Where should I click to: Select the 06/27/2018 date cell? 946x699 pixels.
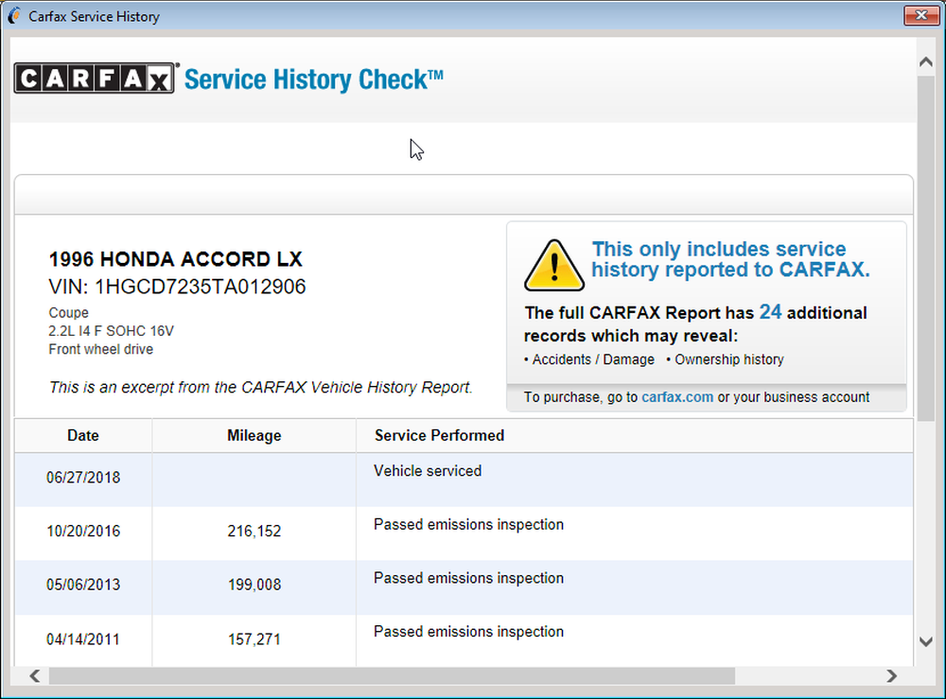point(83,478)
